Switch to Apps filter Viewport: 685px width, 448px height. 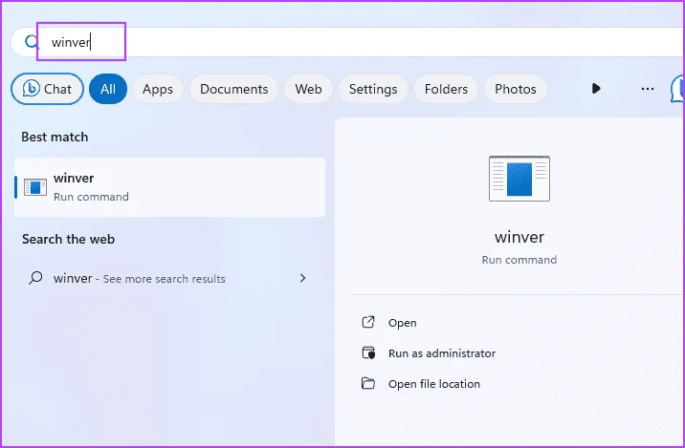(158, 89)
